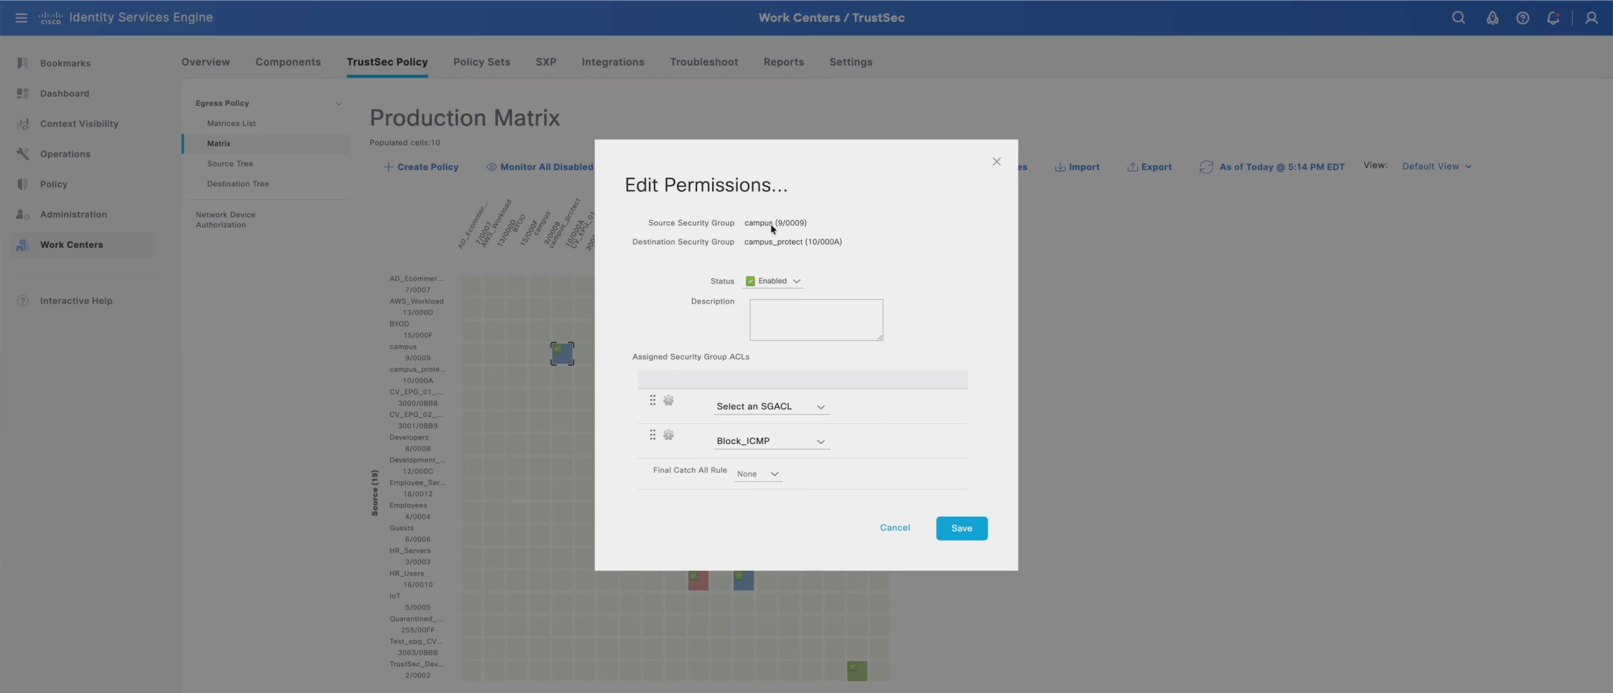
Task: Click the Description text area
Action: (x=816, y=320)
